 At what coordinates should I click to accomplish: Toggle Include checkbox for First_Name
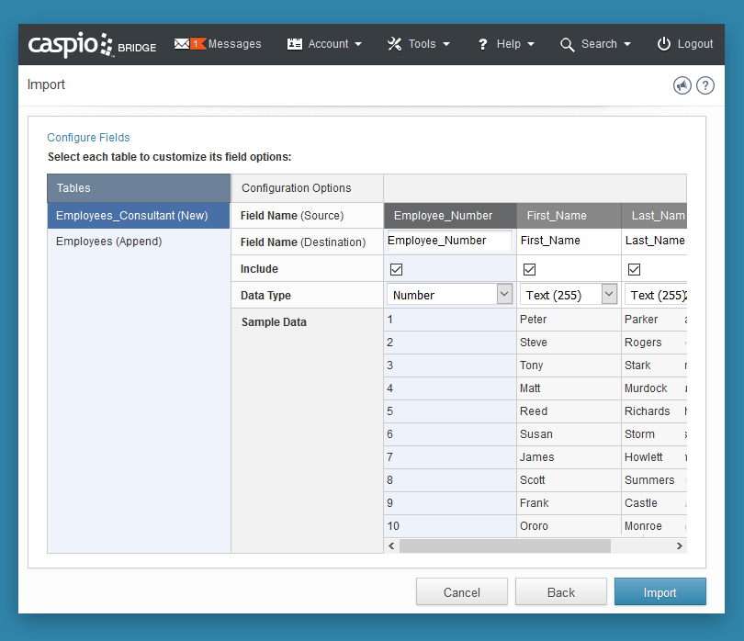(x=530, y=269)
